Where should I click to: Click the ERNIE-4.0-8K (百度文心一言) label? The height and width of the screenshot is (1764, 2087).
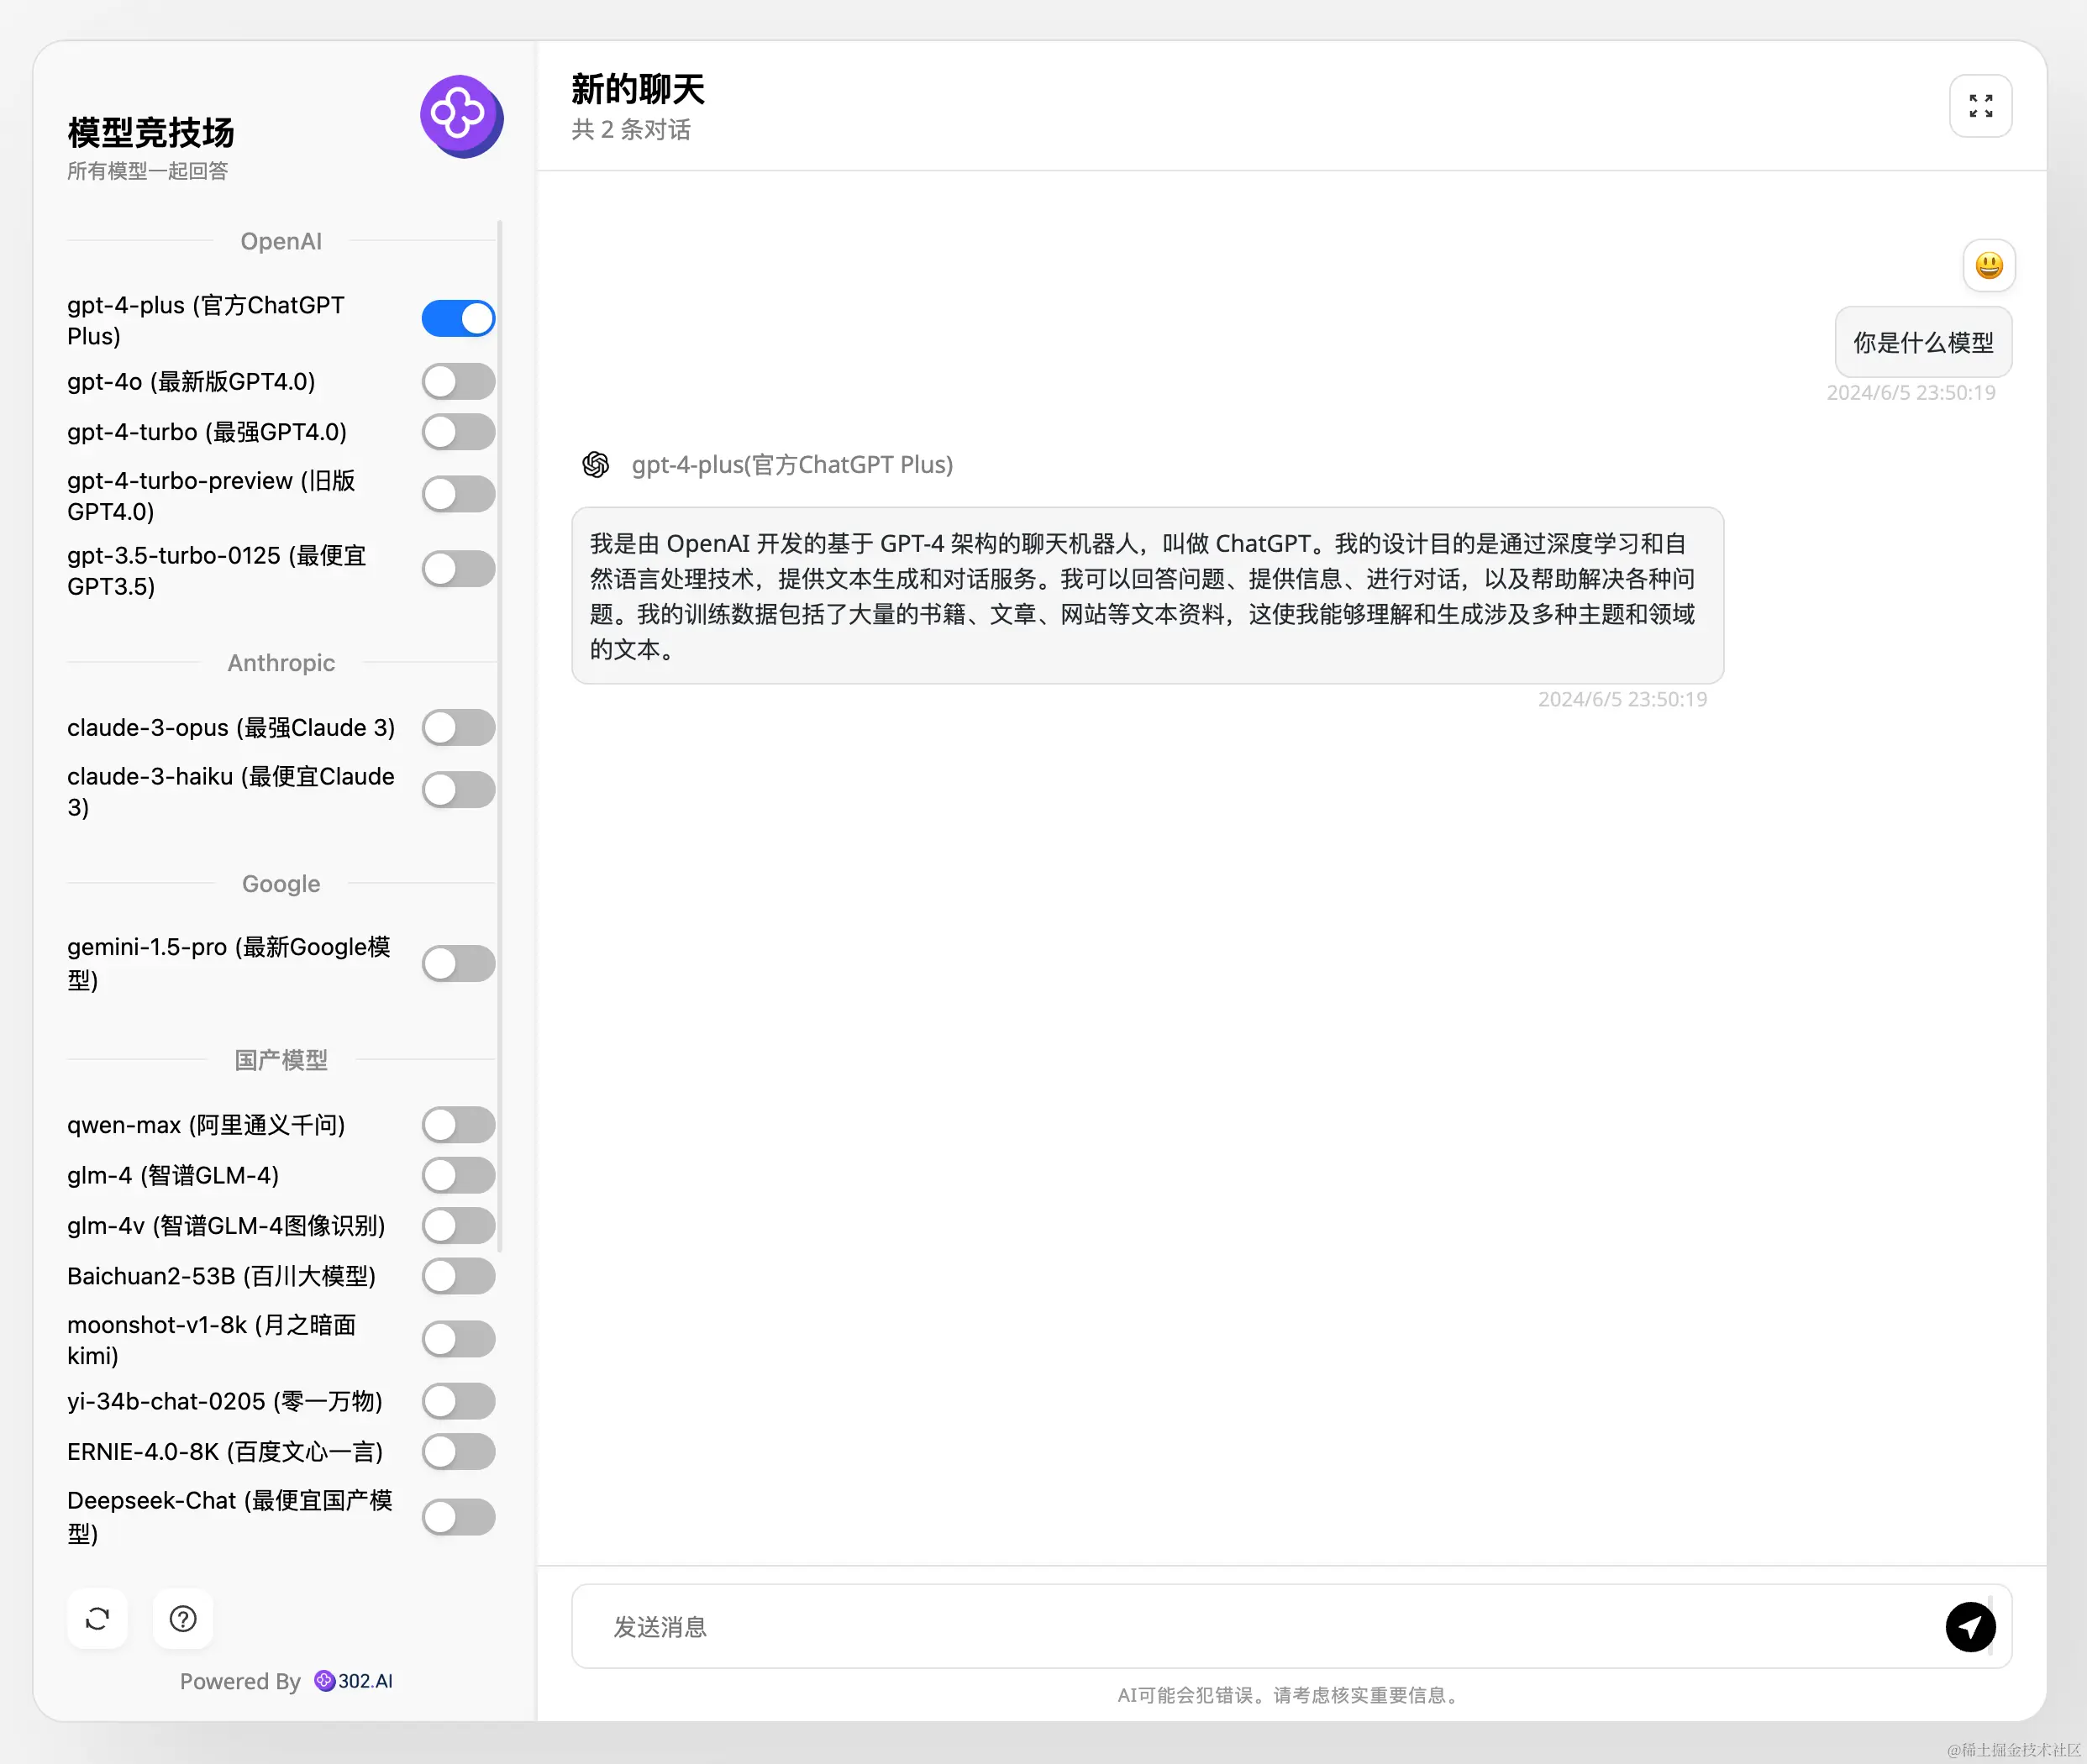point(225,1452)
